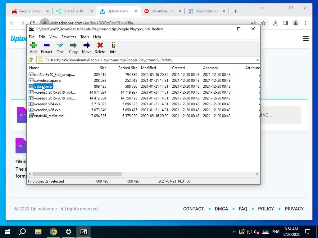Open the clock showing 8:54 AM

291,232
